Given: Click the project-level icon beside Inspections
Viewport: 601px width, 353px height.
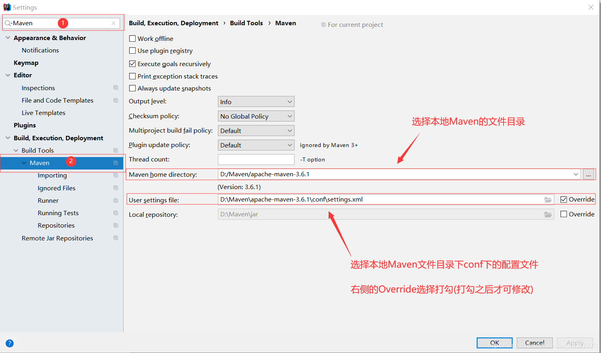Looking at the screenshot, I should point(116,88).
